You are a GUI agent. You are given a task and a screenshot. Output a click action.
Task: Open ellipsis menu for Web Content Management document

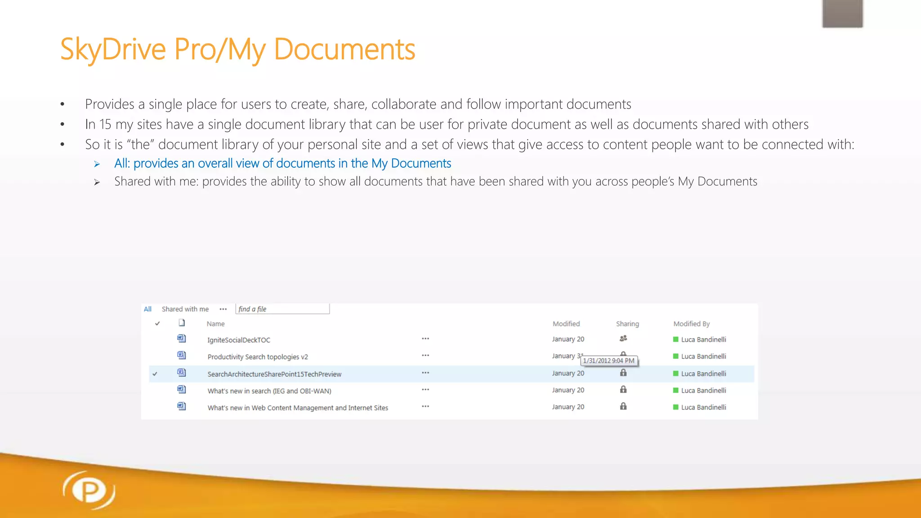[425, 406]
